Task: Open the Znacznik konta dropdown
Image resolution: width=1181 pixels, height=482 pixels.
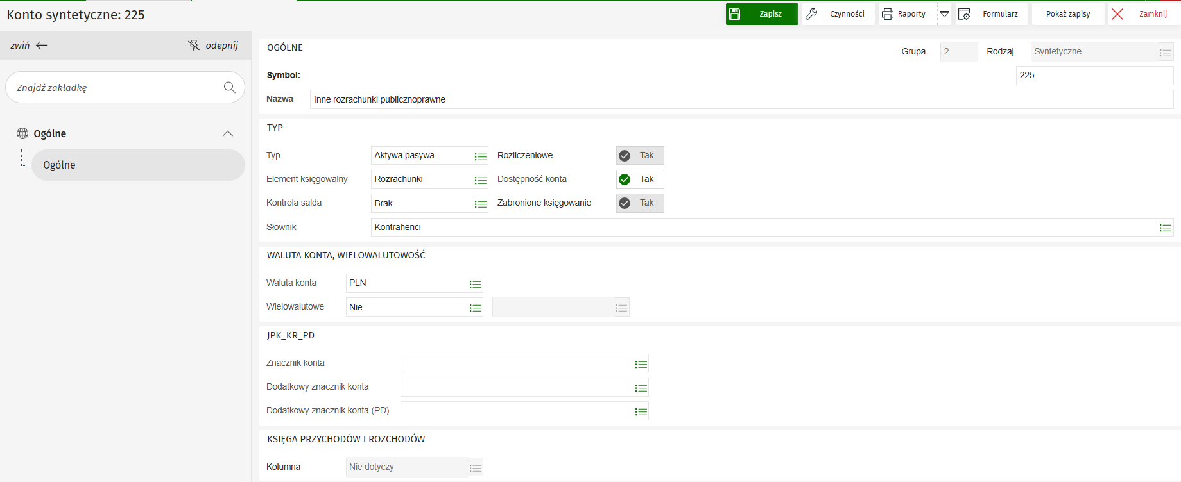Action: [641, 364]
